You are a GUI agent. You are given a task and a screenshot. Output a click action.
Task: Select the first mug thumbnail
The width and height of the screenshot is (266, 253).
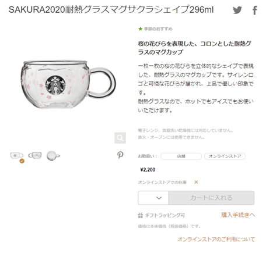[16, 155]
